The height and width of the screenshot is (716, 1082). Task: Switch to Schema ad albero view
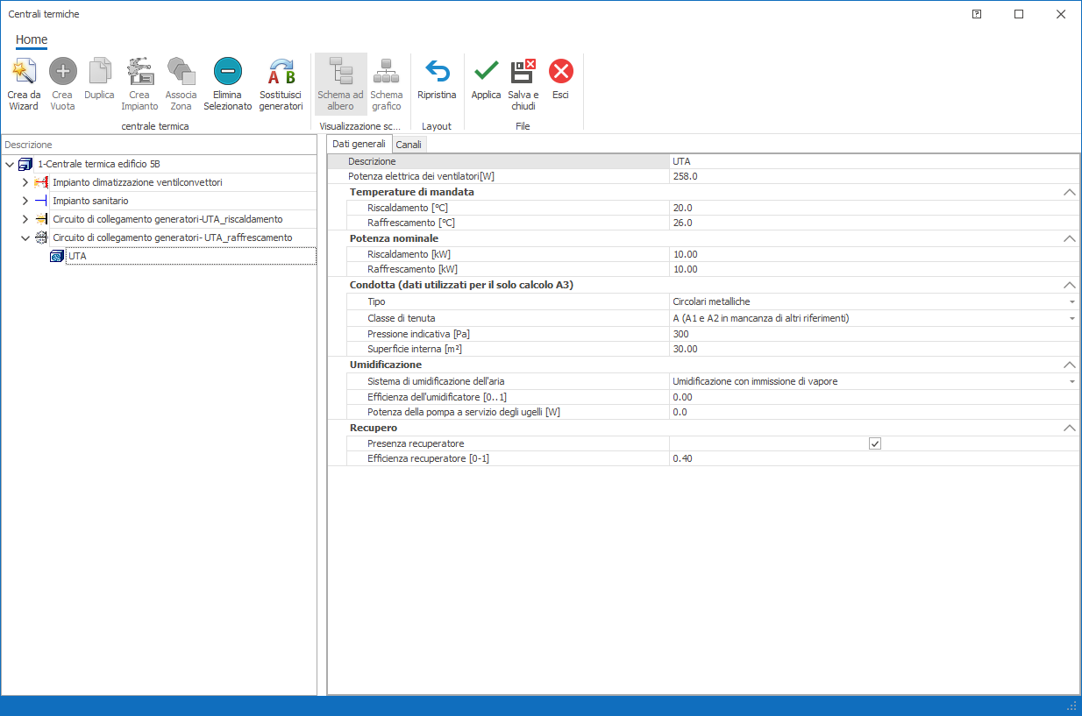click(340, 84)
